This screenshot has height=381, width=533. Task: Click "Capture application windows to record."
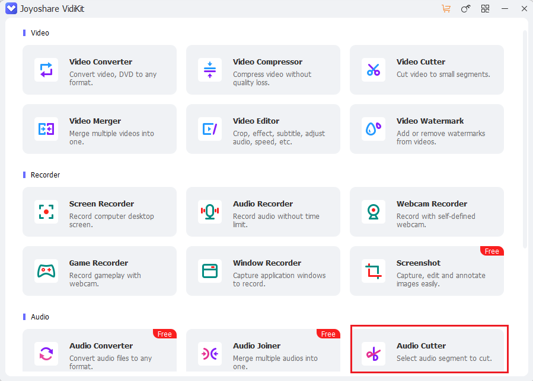(279, 280)
